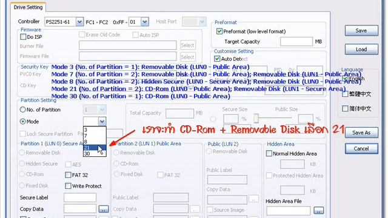Select Partition 1 CD-Rom radio
Viewport: 388px width, 218px height.
coord(22,174)
